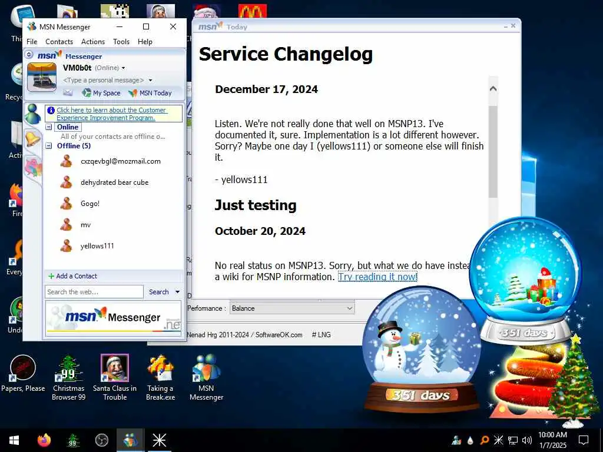603x452 pixels.
Task: Click the Service Changelog scrollbar thumb
Action: (x=493, y=151)
